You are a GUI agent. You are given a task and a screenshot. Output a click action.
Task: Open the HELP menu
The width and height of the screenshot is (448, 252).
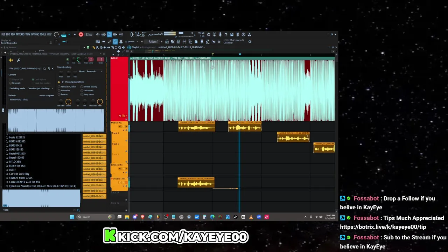pyautogui.click(x=49, y=34)
